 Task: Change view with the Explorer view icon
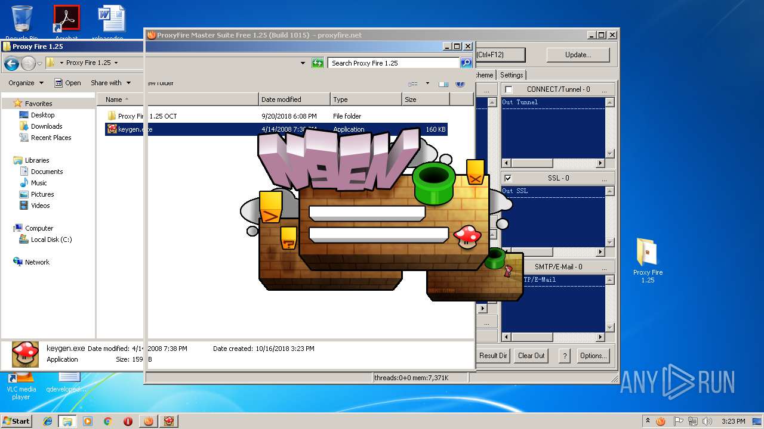(413, 83)
